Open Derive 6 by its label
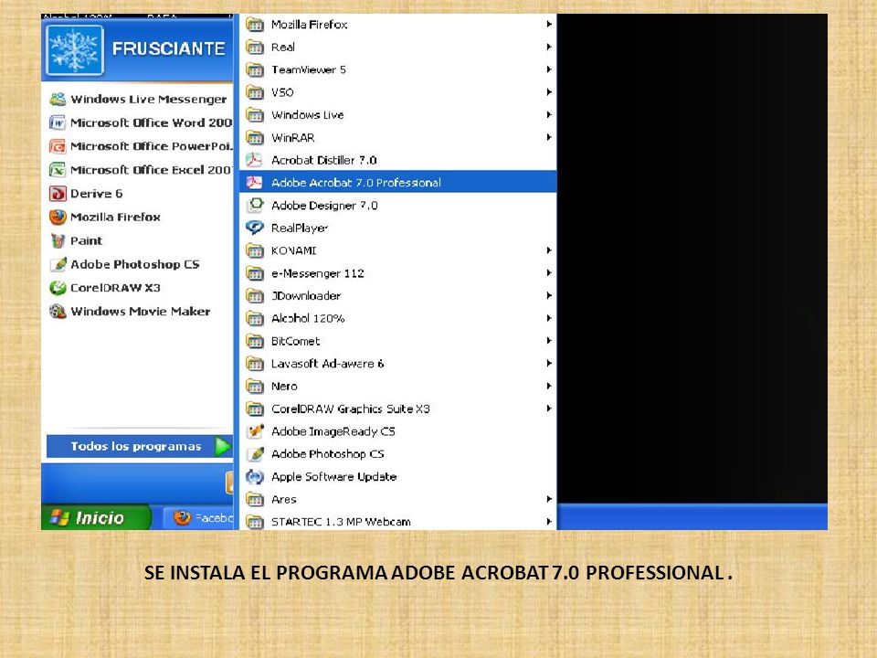 click(x=96, y=194)
